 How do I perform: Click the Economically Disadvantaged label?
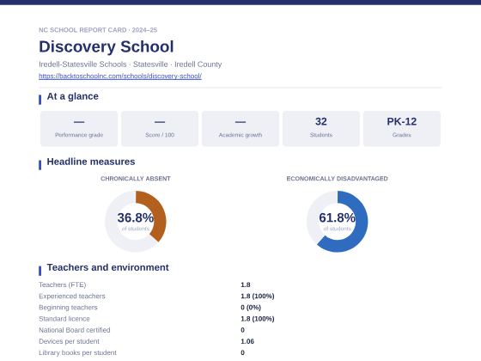337,179
